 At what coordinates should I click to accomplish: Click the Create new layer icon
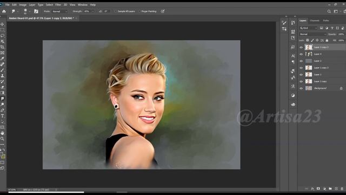tap(336, 188)
